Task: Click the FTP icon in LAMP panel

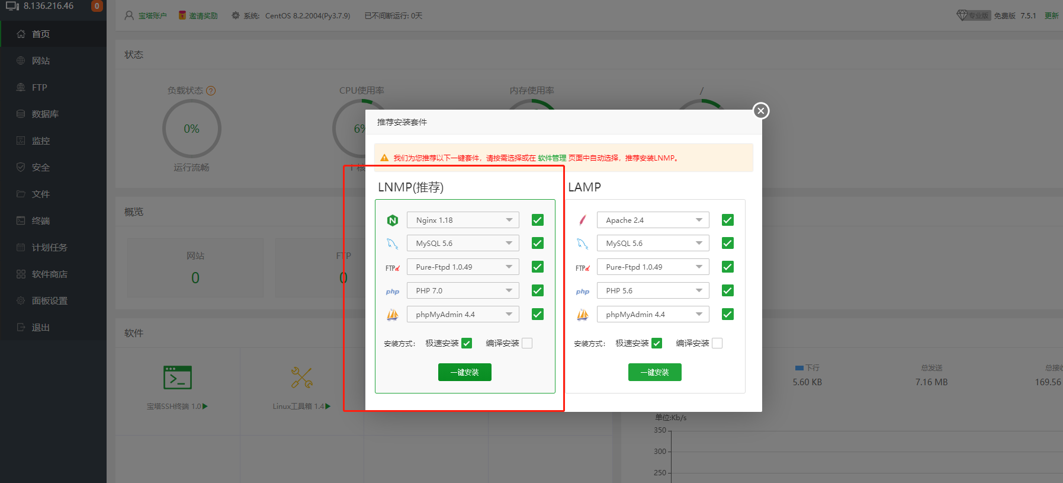Action: coord(583,268)
